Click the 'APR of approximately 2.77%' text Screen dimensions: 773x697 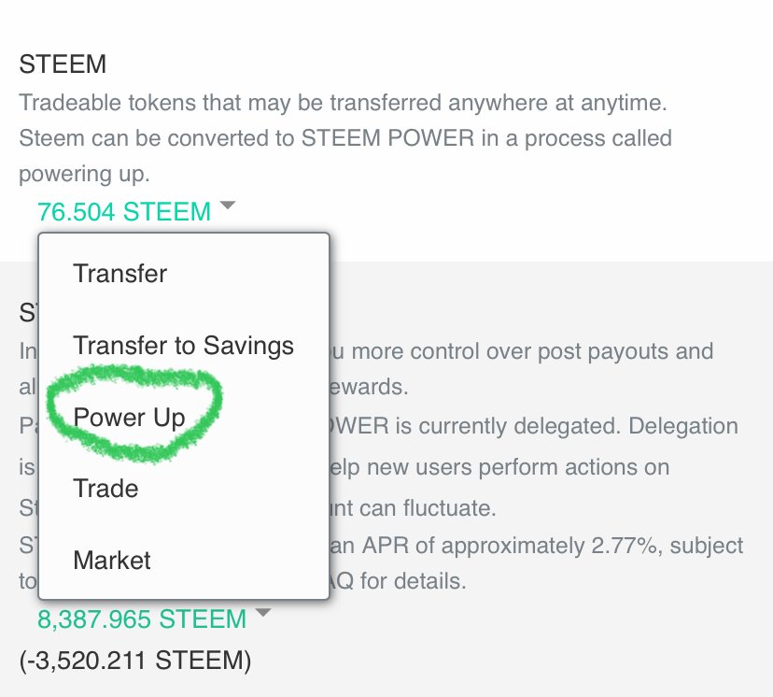click(509, 546)
